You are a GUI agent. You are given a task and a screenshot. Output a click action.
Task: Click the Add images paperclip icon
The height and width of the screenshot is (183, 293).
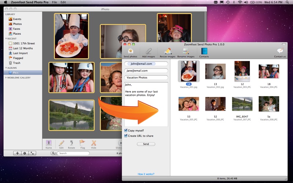pyautogui.click(x=149, y=53)
